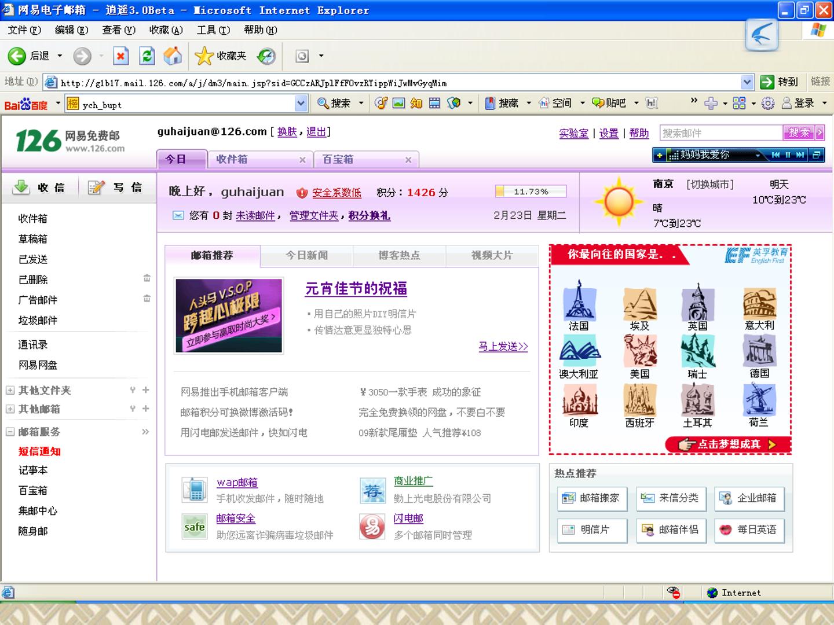Click the green safe 邮箱安全 icon
This screenshot has height=625, width=834.
tap(195, 527)
